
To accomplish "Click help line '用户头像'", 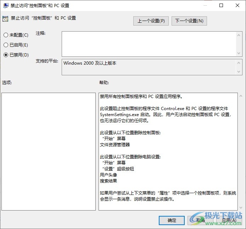I will pos(108,175).
